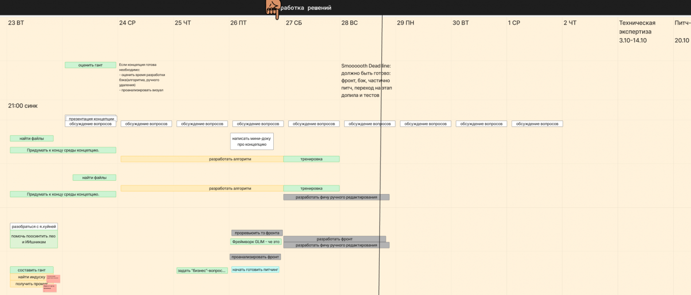This screenshot has width=691, height=295.
Task: Select the '23 ВТ' date header
Action: click(16, 23)
